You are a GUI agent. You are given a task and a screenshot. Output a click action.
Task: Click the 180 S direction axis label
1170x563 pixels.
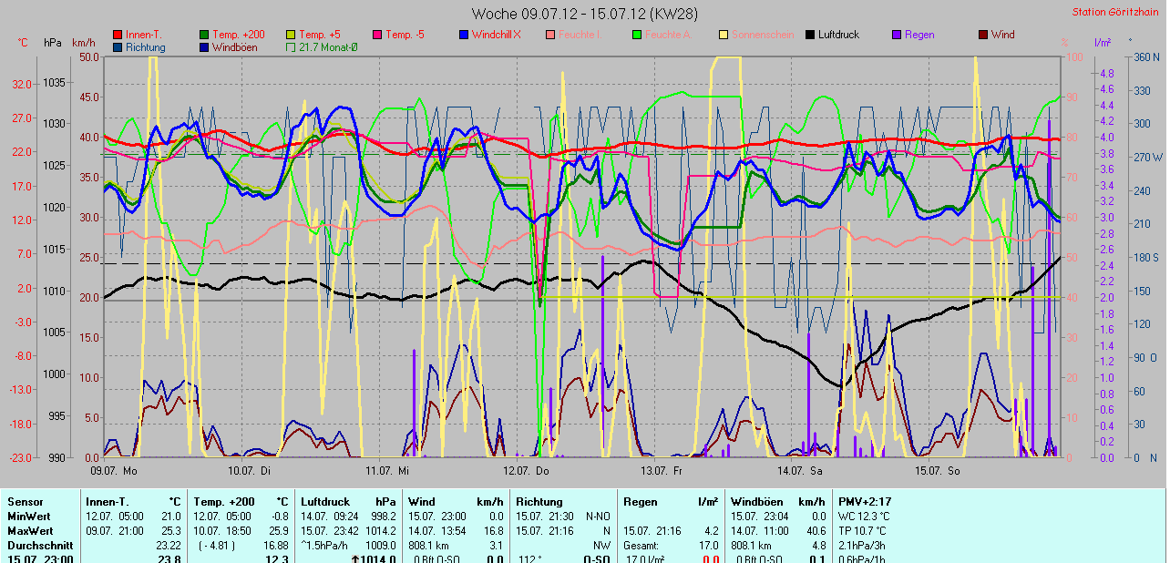(1145, 257)
